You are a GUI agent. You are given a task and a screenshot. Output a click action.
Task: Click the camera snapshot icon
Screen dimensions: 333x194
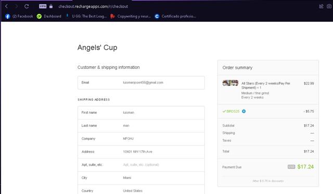tap(329, 6)
